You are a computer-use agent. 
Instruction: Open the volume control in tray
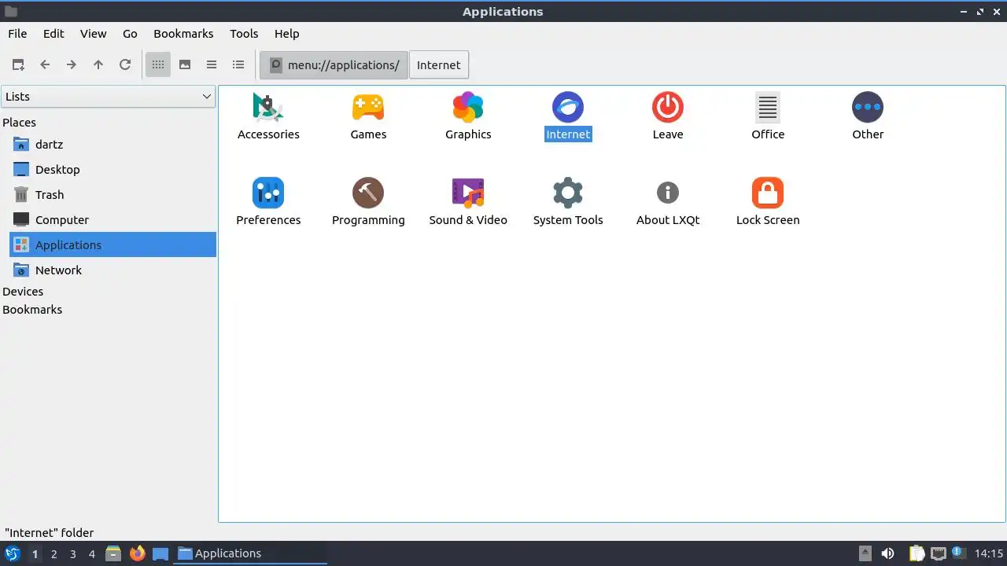[887, 553]
